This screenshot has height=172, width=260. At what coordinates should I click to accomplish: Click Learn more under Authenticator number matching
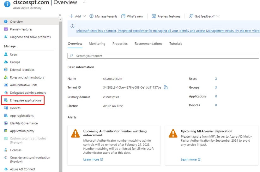tap(93, 159)
